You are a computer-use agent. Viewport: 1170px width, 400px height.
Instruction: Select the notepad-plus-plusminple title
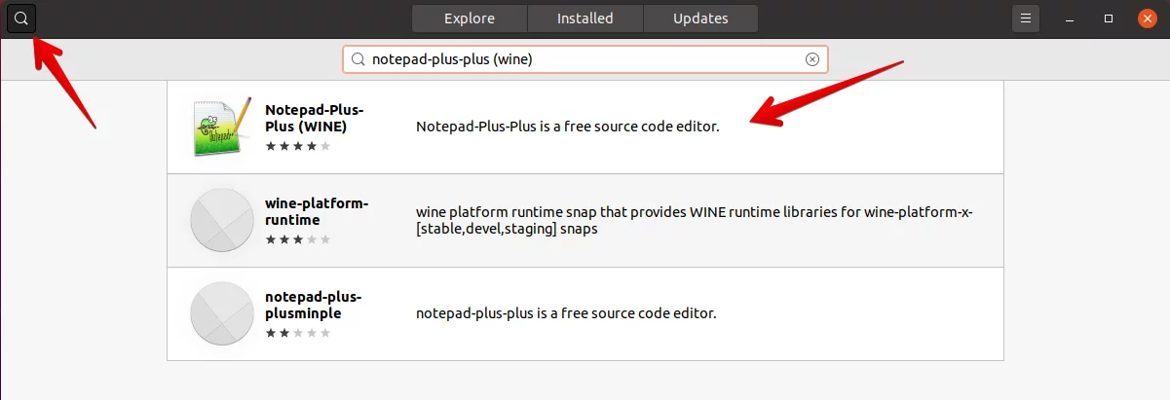point(314,305)
